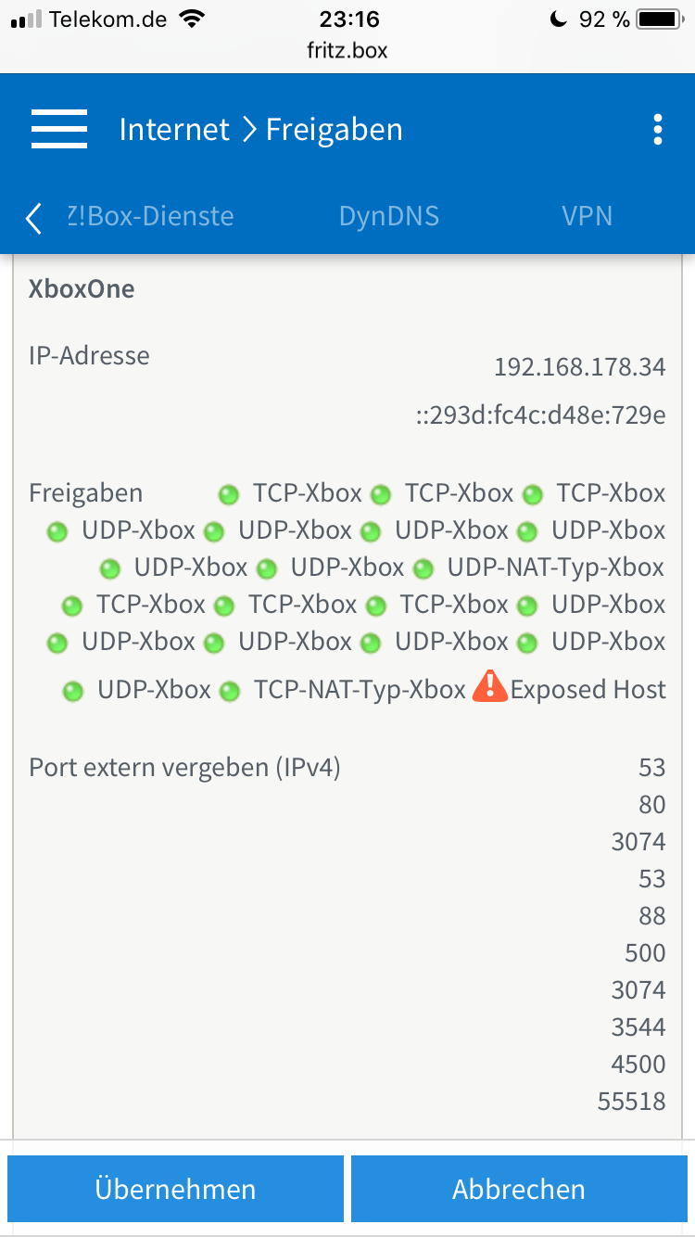Click the Internet breadcrumb link
This screenshot has height=1237, width=695.
[x=174, y=130]
